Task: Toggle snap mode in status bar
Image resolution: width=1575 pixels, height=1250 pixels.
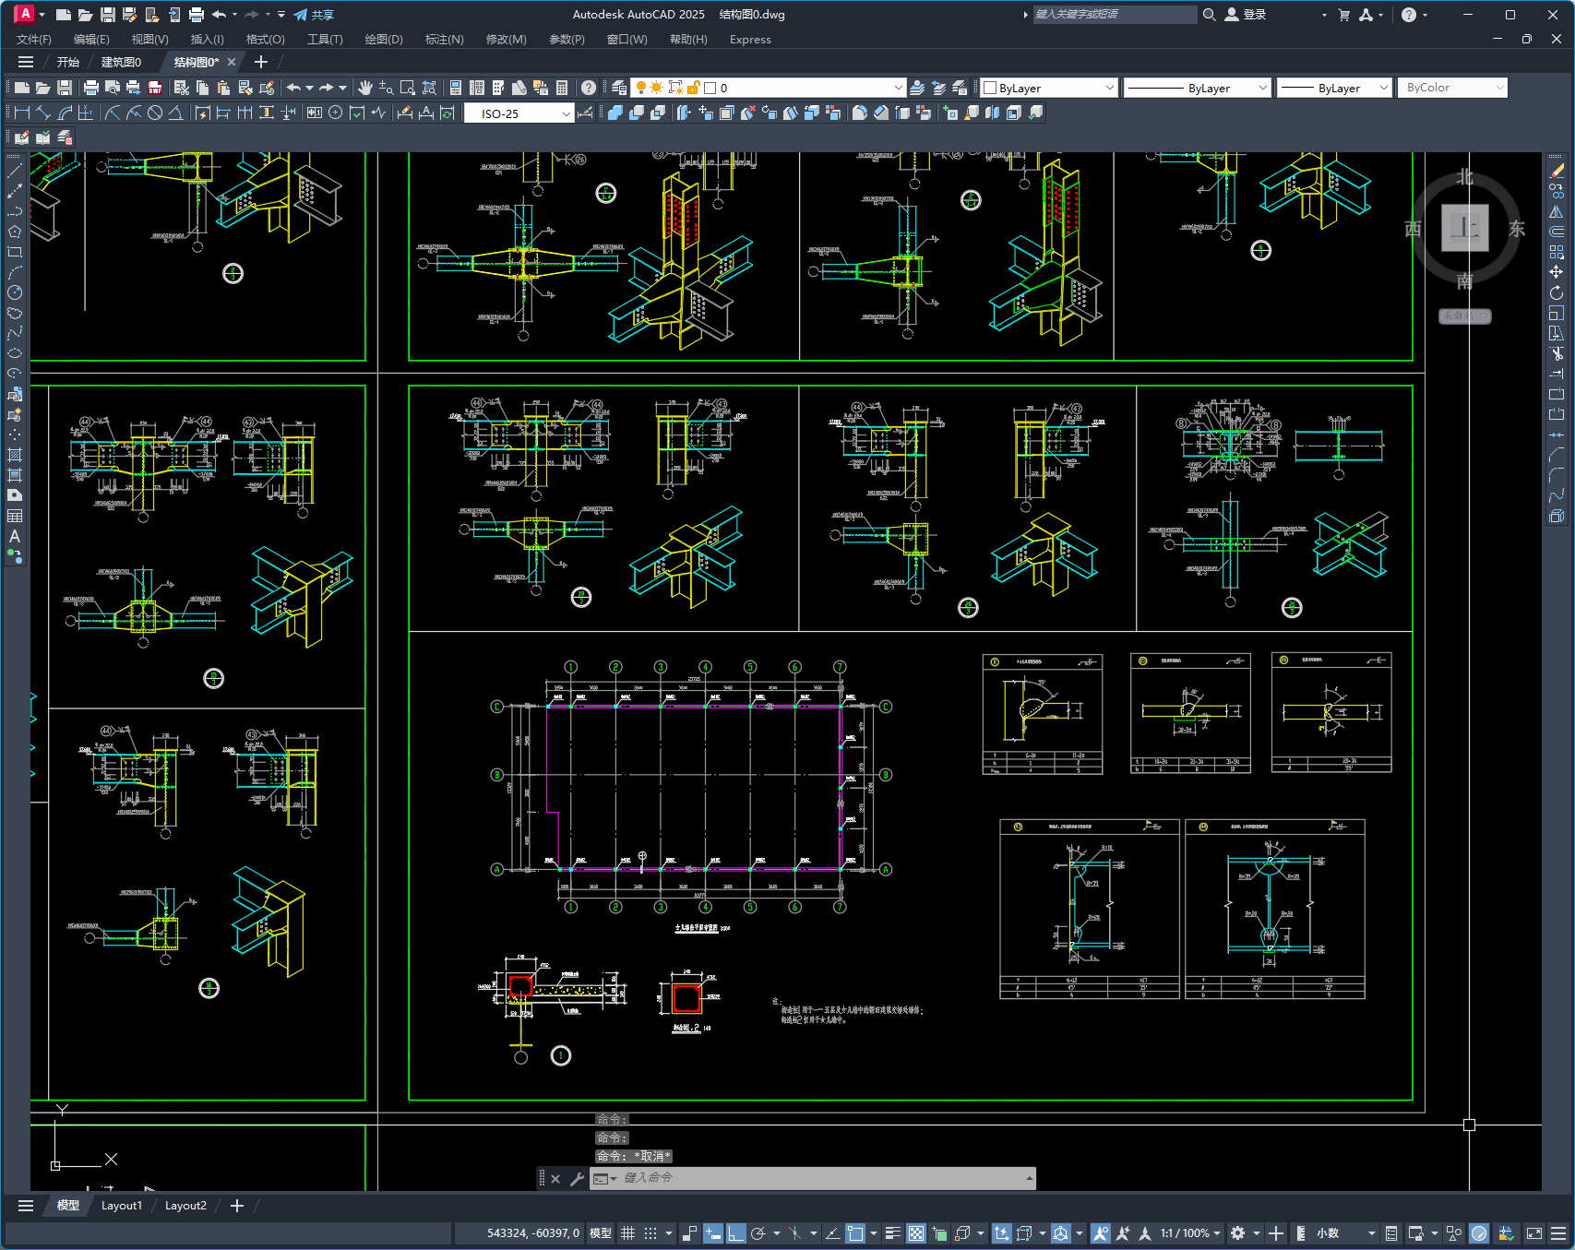Action: 650,1232
